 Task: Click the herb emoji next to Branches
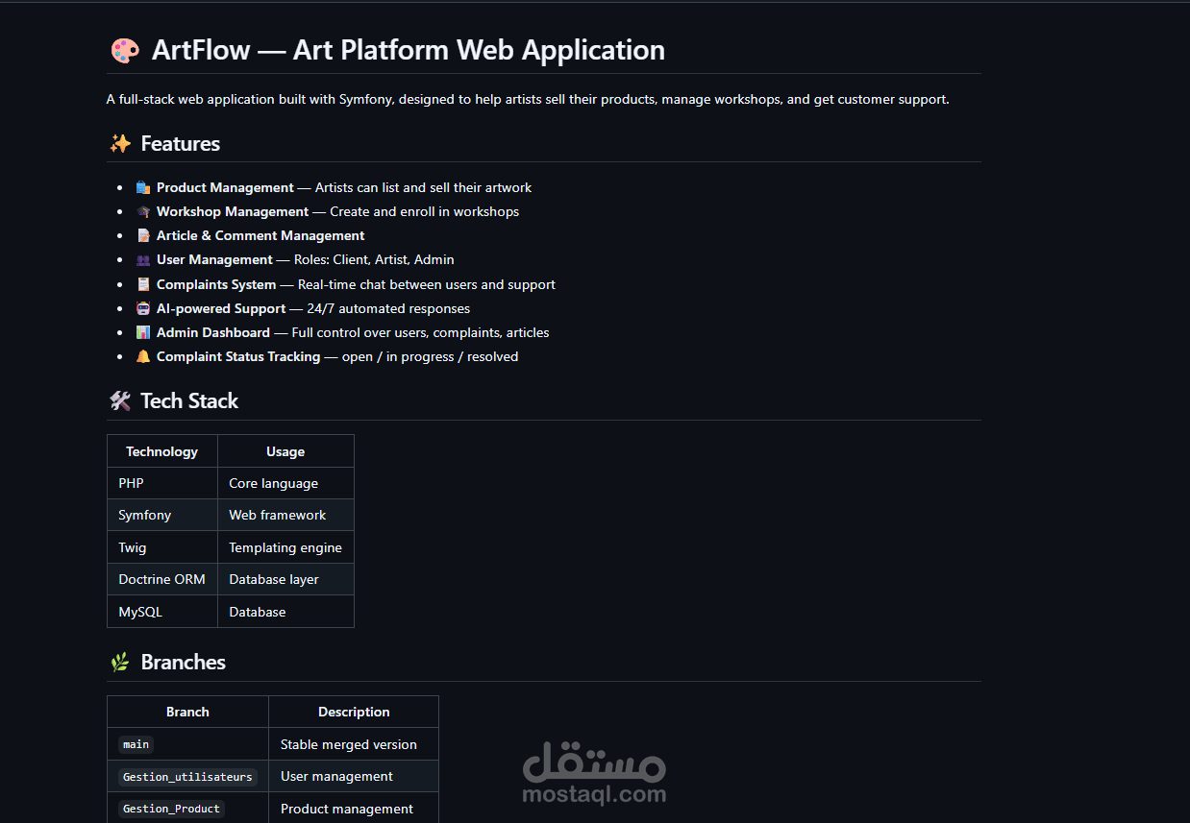(x=120, y=663)
